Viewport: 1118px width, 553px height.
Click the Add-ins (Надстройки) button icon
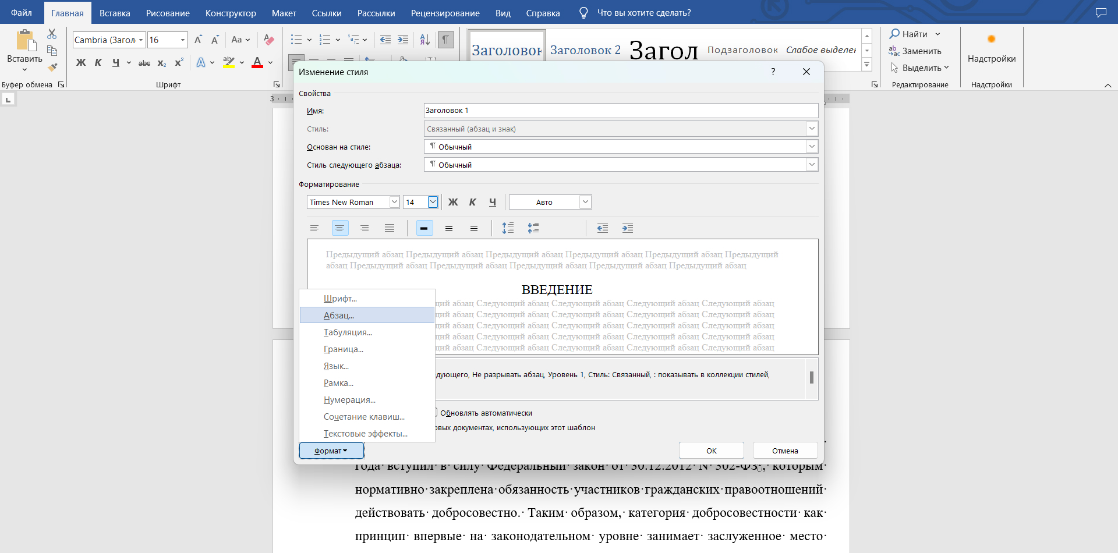(992, 39)
